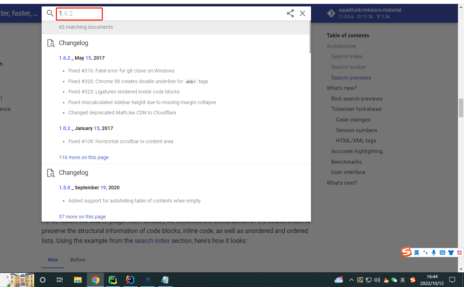Click 'Fixed #320: Chrome 58 creates double underline'
The width and height of the screenshot is (464, 287).
138,81
